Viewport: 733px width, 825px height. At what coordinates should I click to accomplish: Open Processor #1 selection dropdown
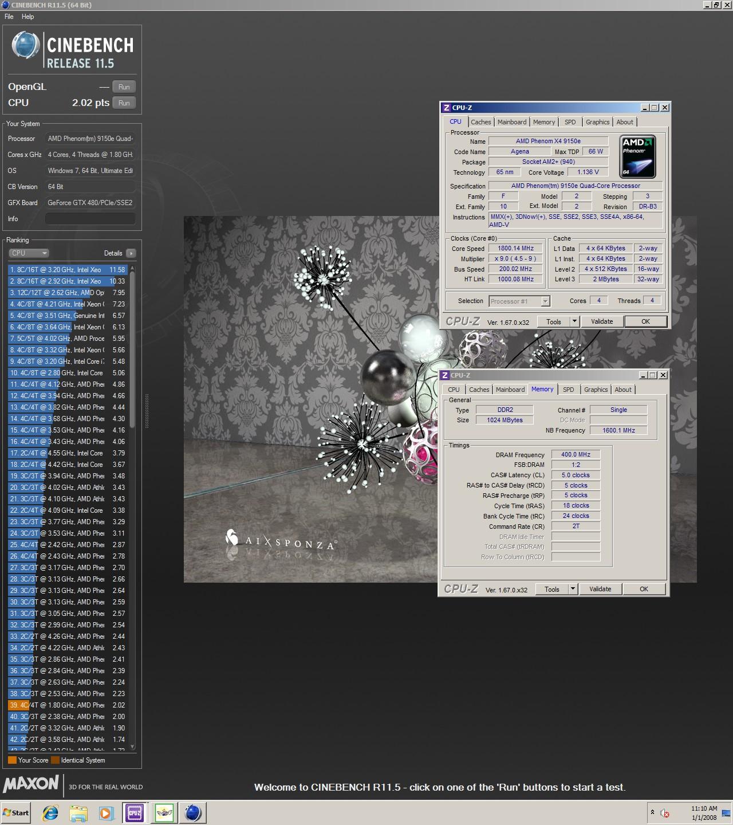[x=519, y=301]
